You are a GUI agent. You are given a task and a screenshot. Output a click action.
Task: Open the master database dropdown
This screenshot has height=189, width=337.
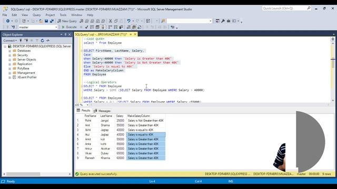point(56,27)
